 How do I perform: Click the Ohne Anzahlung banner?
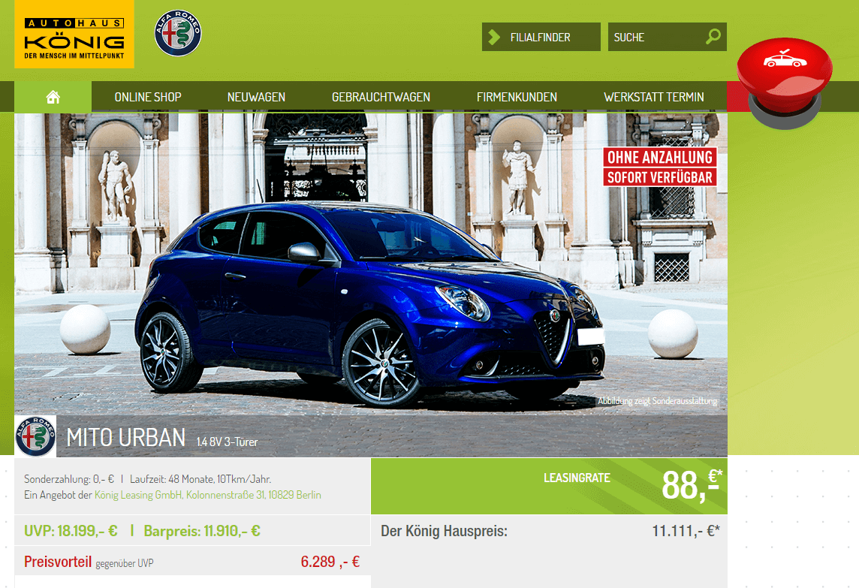659,157
